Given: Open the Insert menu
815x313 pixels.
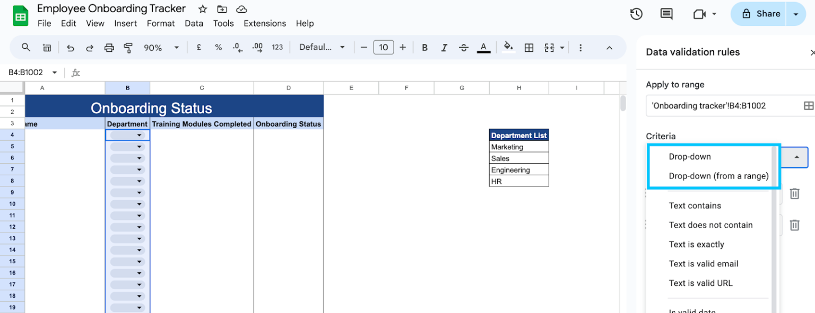Looking at the screenshot, I should click(126, 23).
